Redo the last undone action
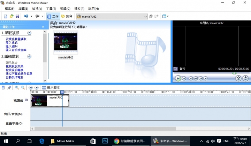The height and width of the screenshot is (146, 251). pyautogui.click(x=37, y=16)
